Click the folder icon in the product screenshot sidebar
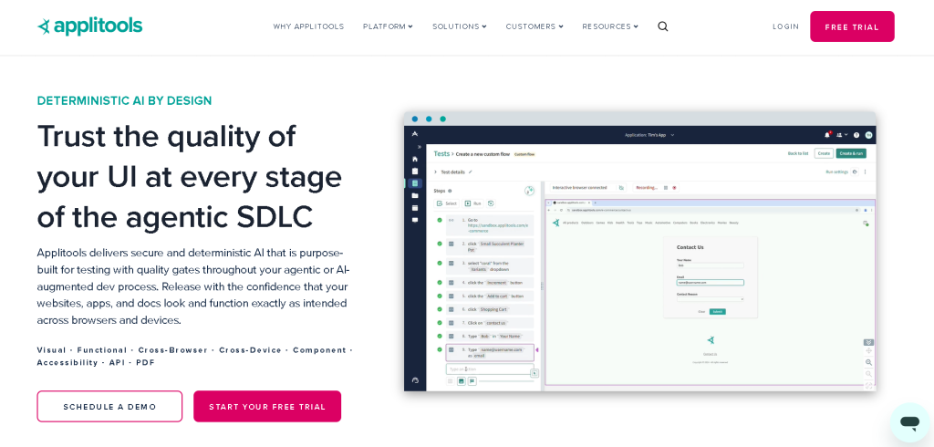Viewport: 934px width, 447px height. pos(415,195)
